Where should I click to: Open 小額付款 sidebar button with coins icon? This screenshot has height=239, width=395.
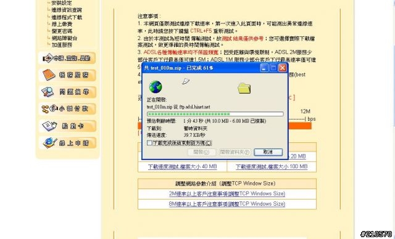tap(67, 109)
